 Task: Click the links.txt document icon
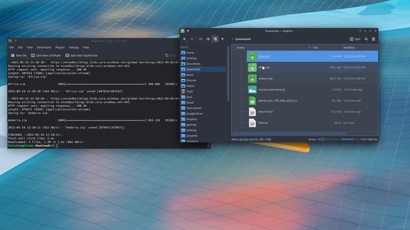[x=252, y=123]
